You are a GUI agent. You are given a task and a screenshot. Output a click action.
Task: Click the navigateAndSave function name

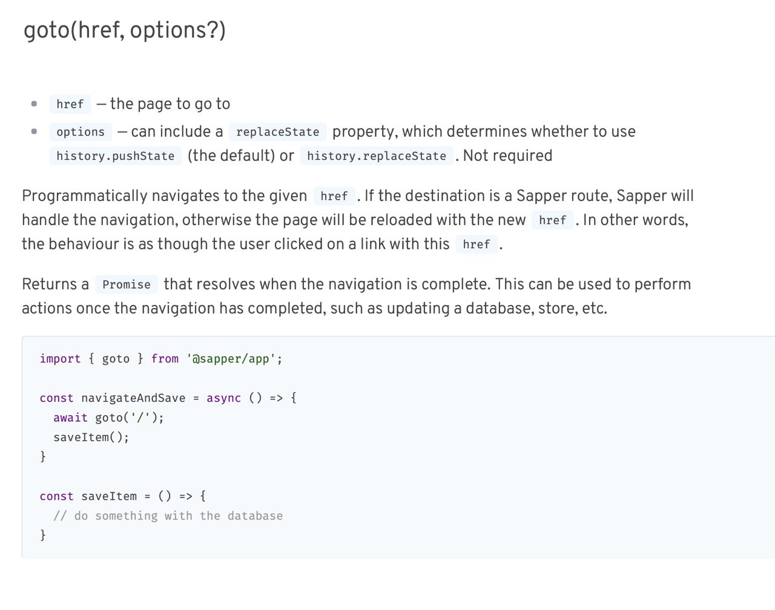pyautogui.click(x=133, y=398)
